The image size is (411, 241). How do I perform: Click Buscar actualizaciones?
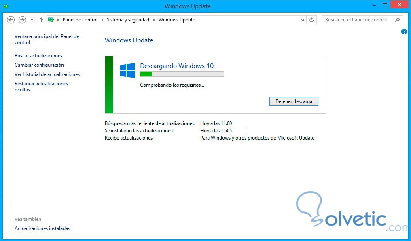(38, 55)
